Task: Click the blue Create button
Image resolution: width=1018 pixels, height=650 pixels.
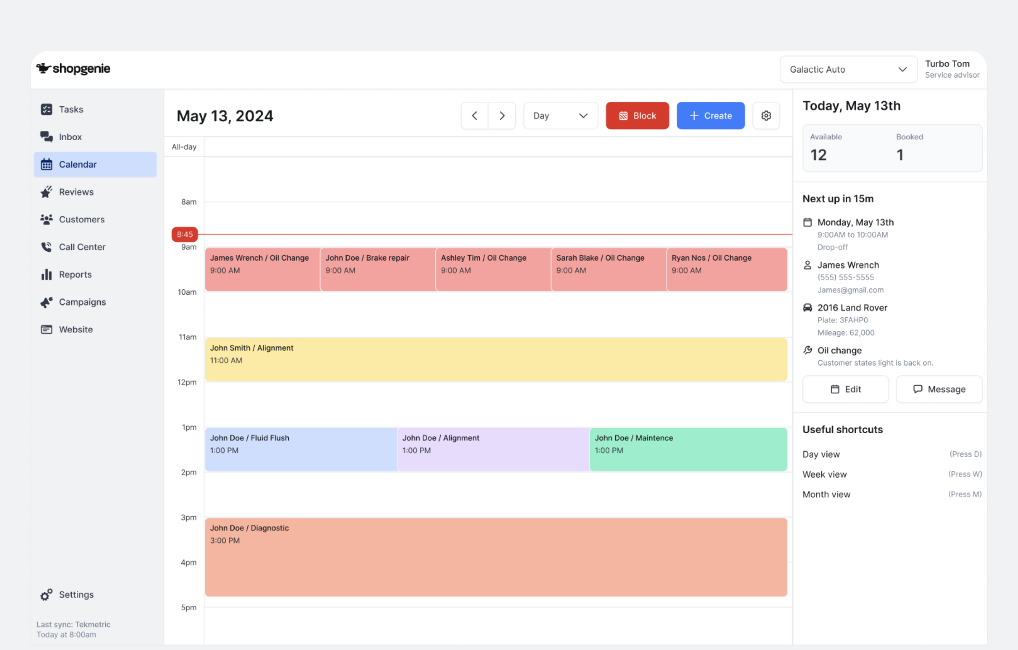Action: pos(710,116)
